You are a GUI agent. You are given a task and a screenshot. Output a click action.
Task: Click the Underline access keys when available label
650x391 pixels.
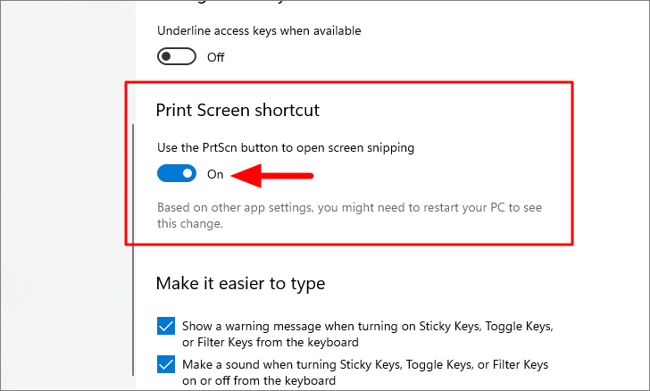(x=259, y=30)
